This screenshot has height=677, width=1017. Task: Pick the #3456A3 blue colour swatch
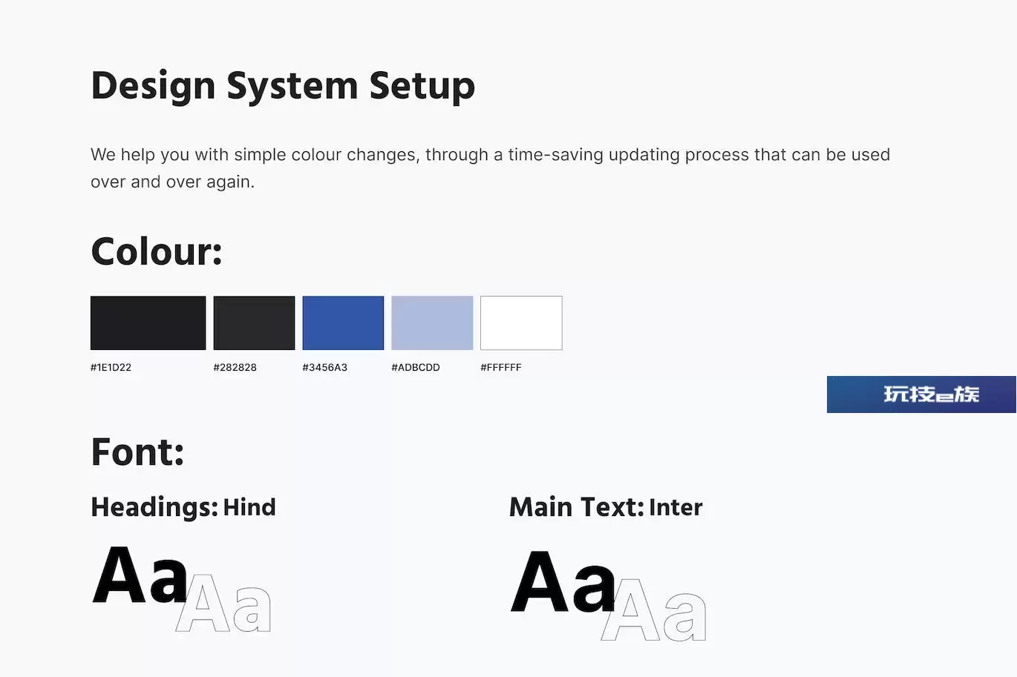pos(343,323)
